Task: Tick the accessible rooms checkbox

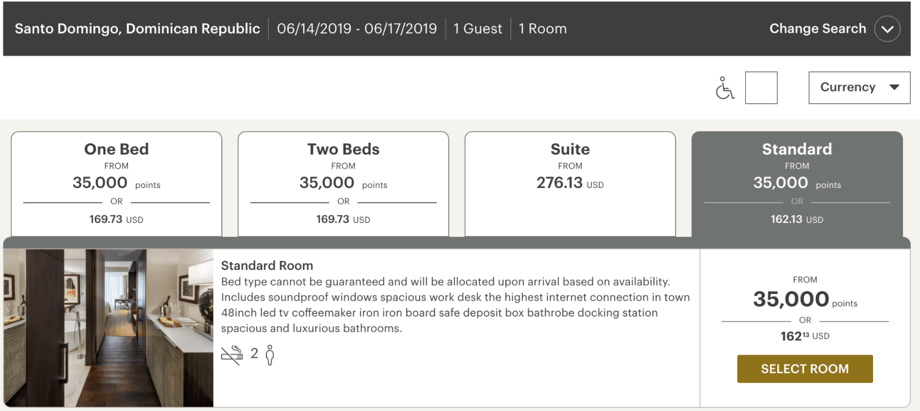Action: [761, 88]
